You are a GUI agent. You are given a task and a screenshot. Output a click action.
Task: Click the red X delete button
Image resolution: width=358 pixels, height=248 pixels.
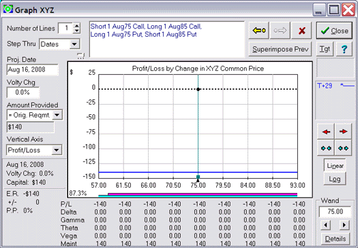[x=301, y=31]
